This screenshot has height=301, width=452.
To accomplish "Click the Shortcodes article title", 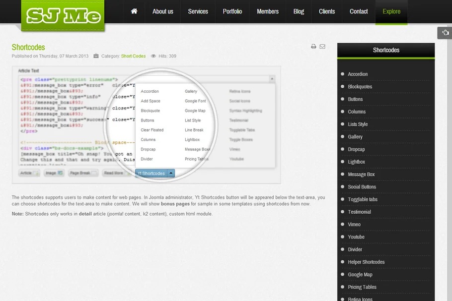I will pos(28,47).
